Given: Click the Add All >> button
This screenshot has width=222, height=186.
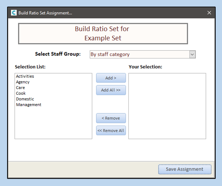Looking at the screenshot, I should pos(111,90).
